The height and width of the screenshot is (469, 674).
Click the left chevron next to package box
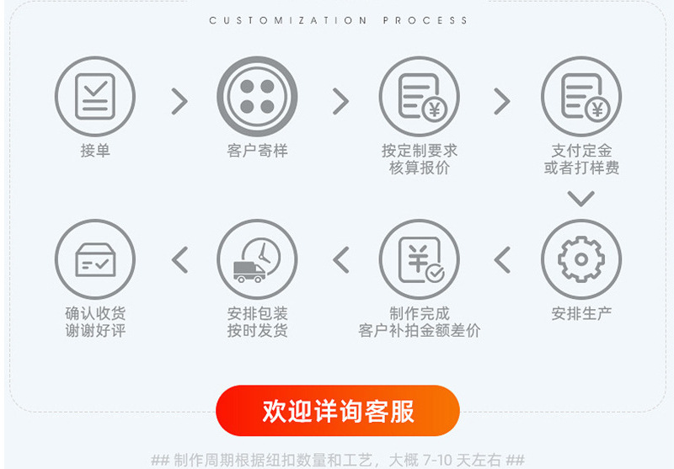179,260
